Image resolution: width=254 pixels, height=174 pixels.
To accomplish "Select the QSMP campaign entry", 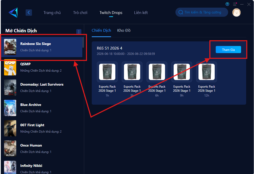I will pyautogui.click(x=42, y=67).
